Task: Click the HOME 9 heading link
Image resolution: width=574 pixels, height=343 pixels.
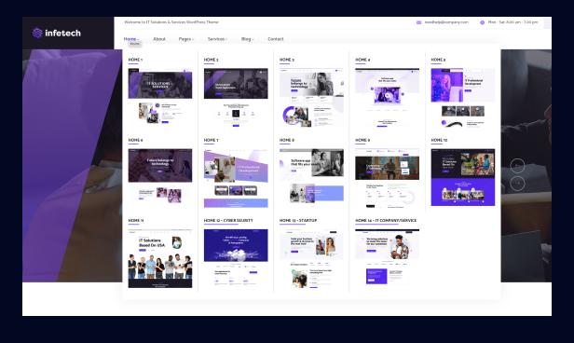Action: [x=362, y=140]
